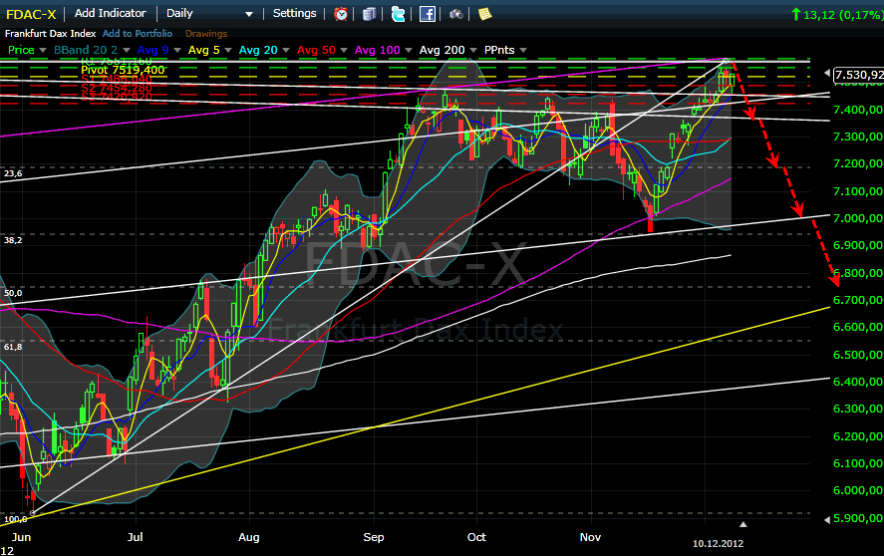This screenshot has height=556, width=884.
Task: Click the 61,8 Fibonacci level label
Action: click(13, 347)
